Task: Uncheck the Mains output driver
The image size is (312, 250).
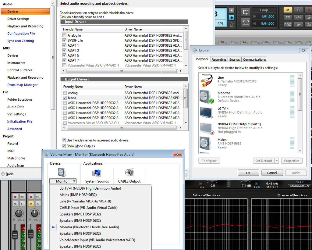Action: [x=65, y=98]
